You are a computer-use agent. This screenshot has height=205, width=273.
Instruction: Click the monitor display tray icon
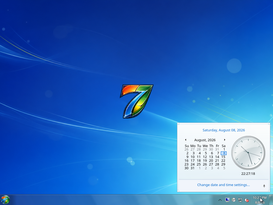point(227,200)
